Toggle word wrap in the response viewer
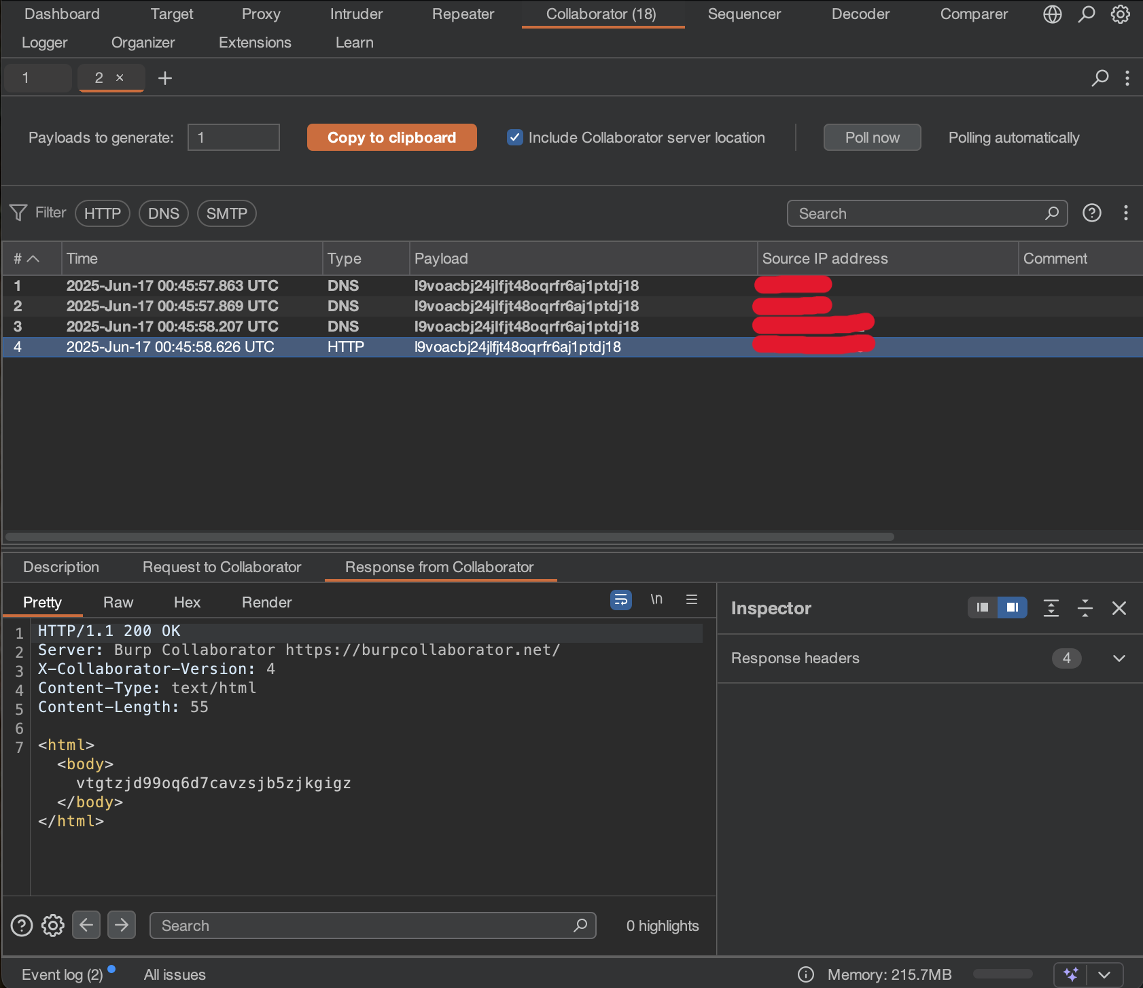Image resolution: width=1143 pixels, height=988 pixels. pos(620,599)
